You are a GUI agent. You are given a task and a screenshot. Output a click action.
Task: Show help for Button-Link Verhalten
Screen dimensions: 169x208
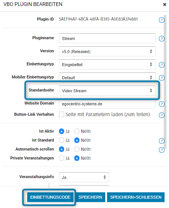tap(162, 115)
